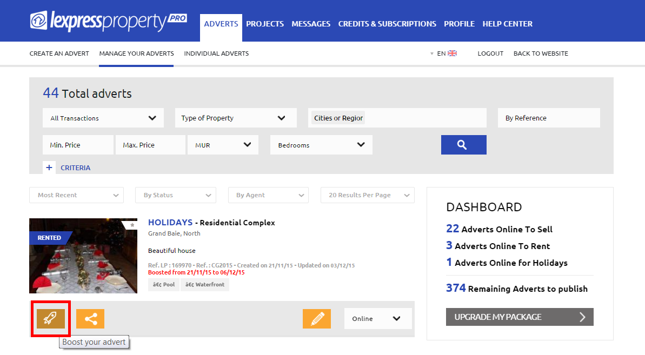Change the advert status Online dropdown

[378, 318]
